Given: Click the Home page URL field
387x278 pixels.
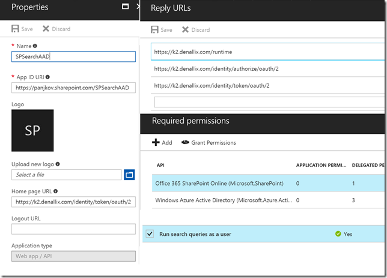Looking at the screenshot, I should point(73,202).
